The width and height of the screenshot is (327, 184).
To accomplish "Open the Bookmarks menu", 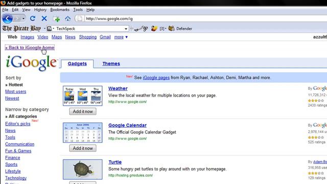I will point(60,10).
